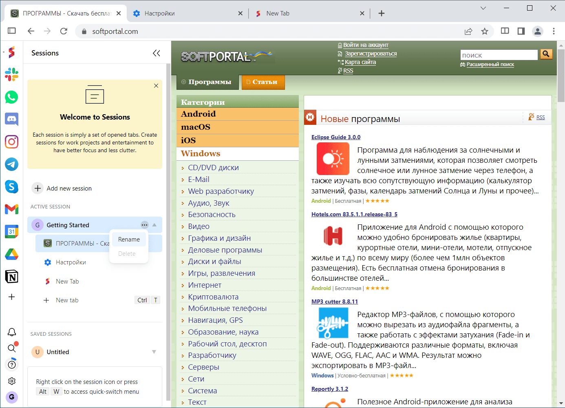This screenshot has width=565, height=408.
Task: Add a new app to sidebar
Action: click(11, 297)
